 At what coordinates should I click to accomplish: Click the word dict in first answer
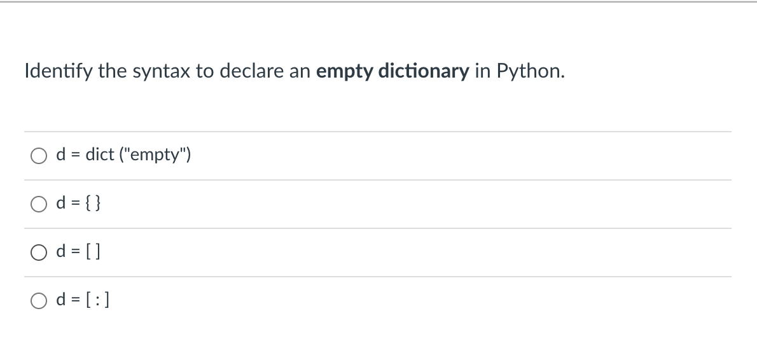pyautogui.click(x=100, y=155)
